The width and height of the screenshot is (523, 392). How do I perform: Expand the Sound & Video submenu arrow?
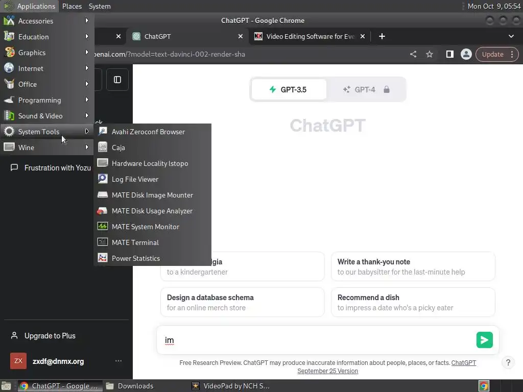(87, 116)
